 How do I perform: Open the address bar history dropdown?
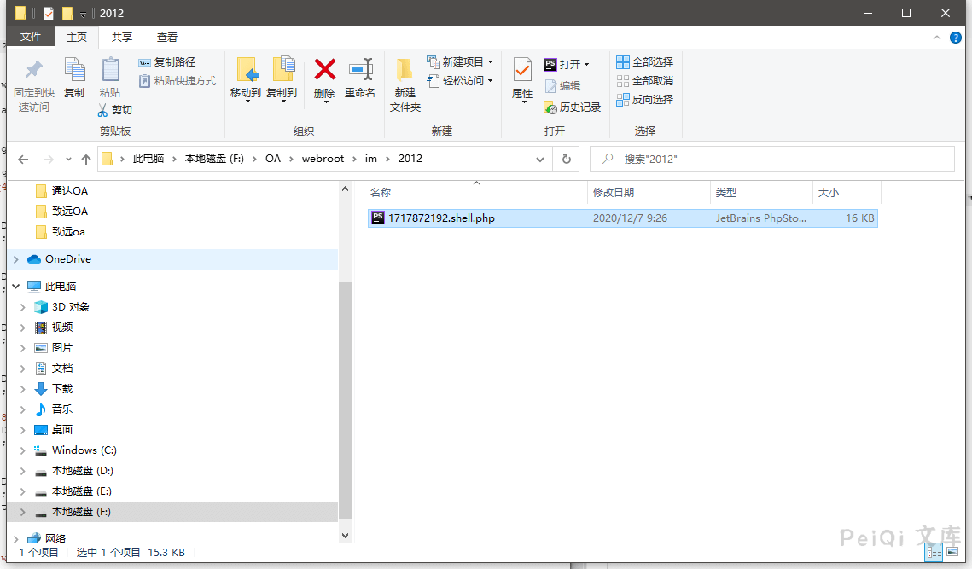click(x=539, y=159)
